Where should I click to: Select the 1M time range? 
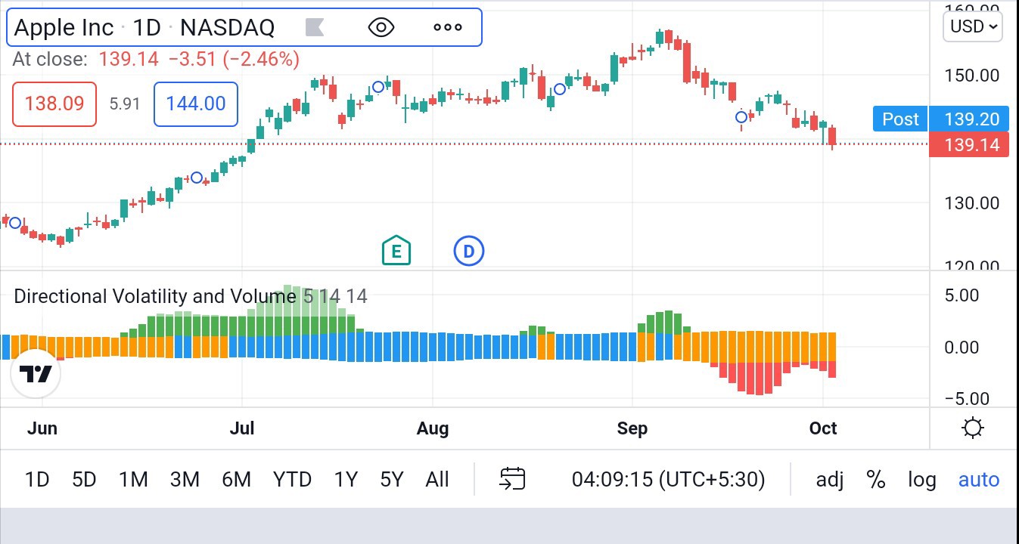point(133,480)
